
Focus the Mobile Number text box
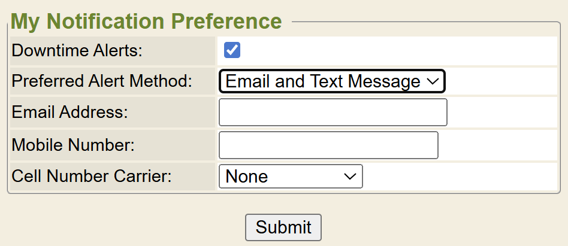tap(328, 145)
